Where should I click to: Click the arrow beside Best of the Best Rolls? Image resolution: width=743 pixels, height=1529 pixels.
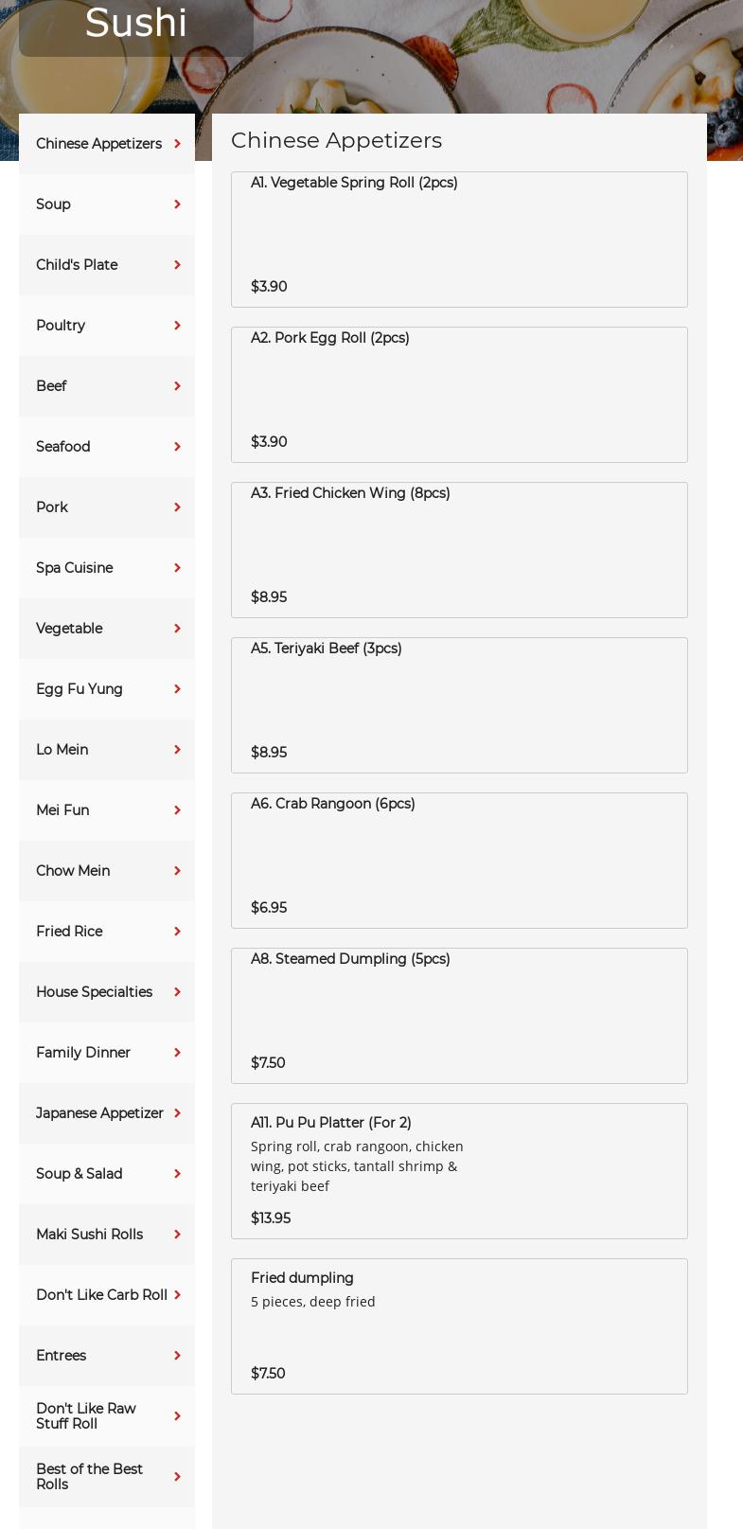177,1477
